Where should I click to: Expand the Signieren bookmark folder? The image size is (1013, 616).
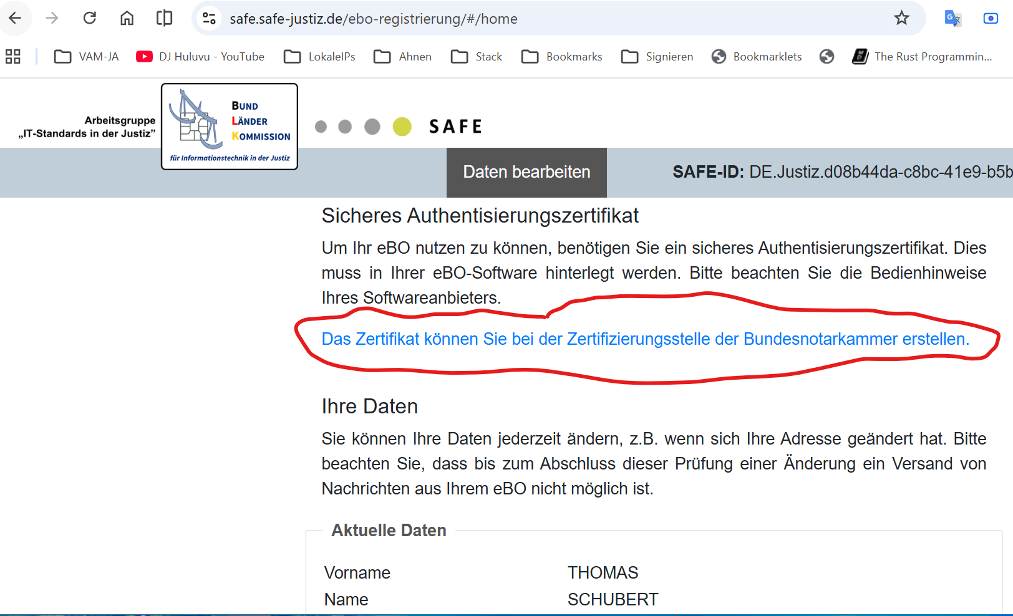tap(657, 57)
